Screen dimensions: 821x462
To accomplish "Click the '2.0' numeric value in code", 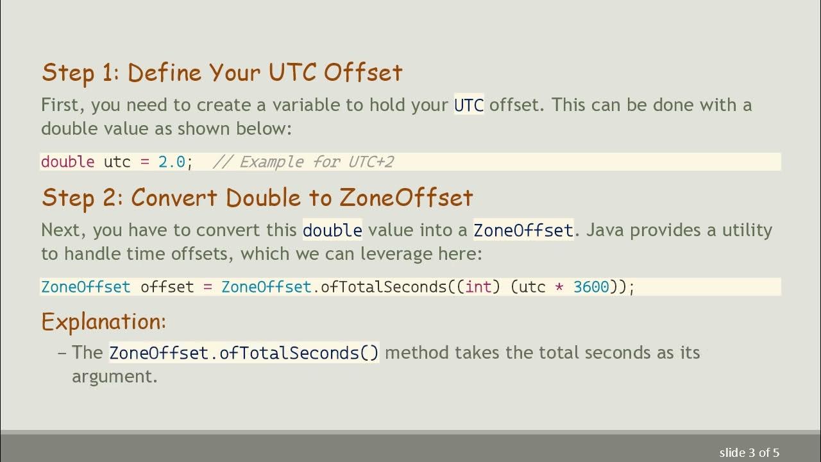I will pos(172,162).
